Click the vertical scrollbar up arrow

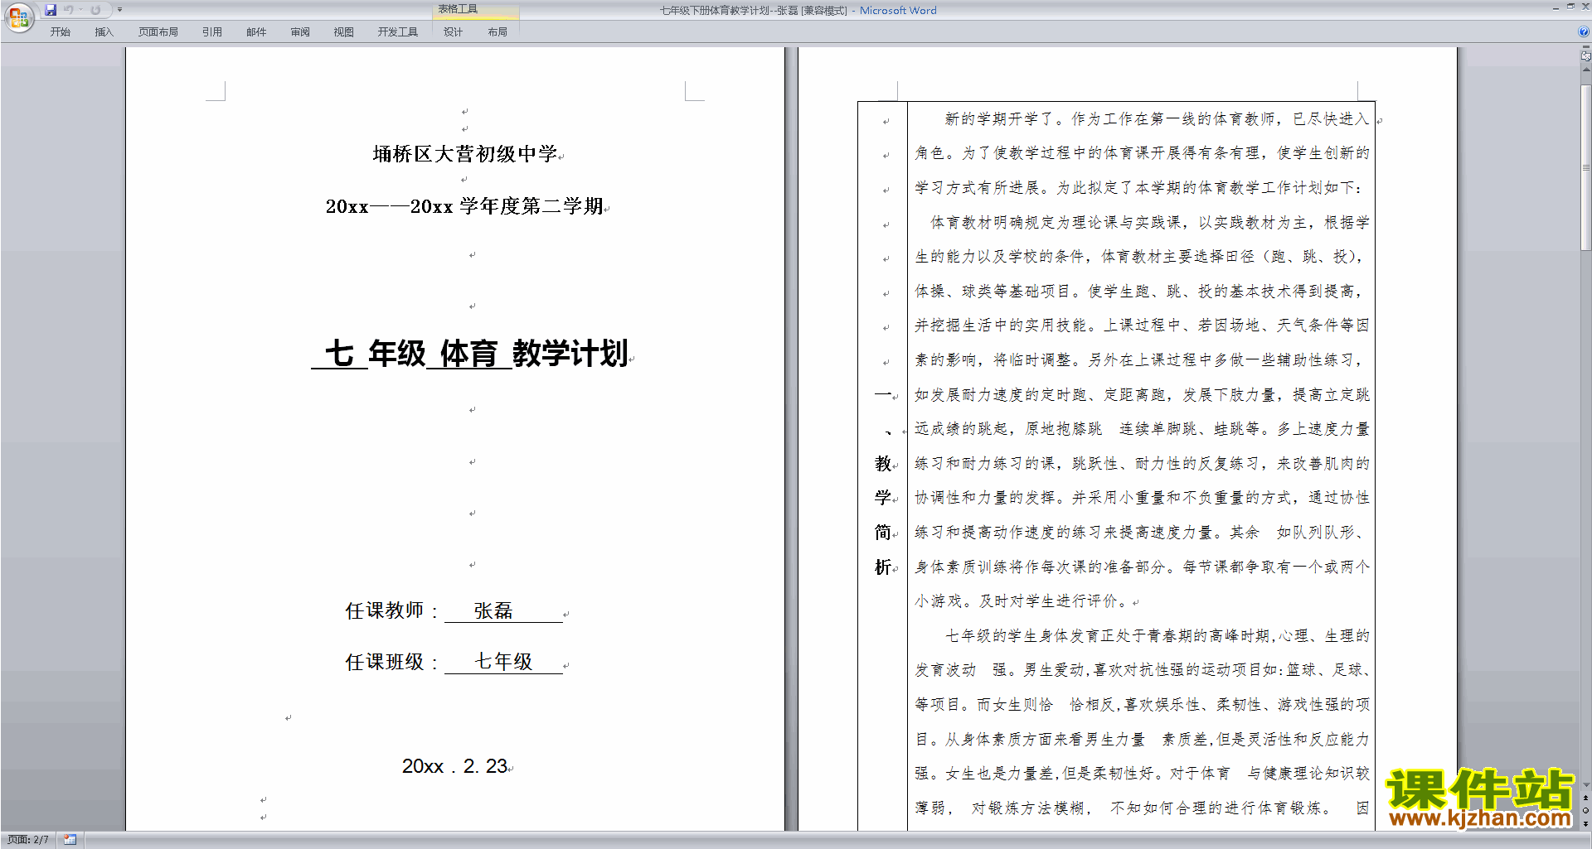tap(1585, 70)
